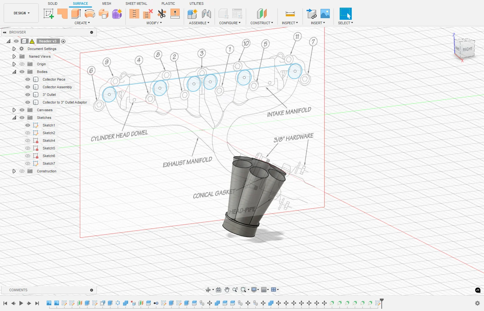
Task: Open timeline settings gear icon
Action: 477,303
